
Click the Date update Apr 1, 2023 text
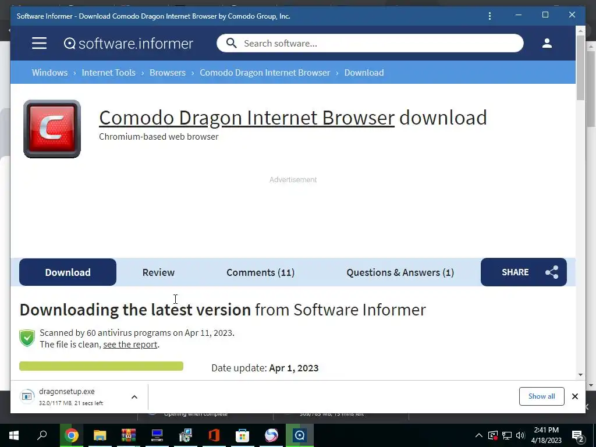click(265, 368)
